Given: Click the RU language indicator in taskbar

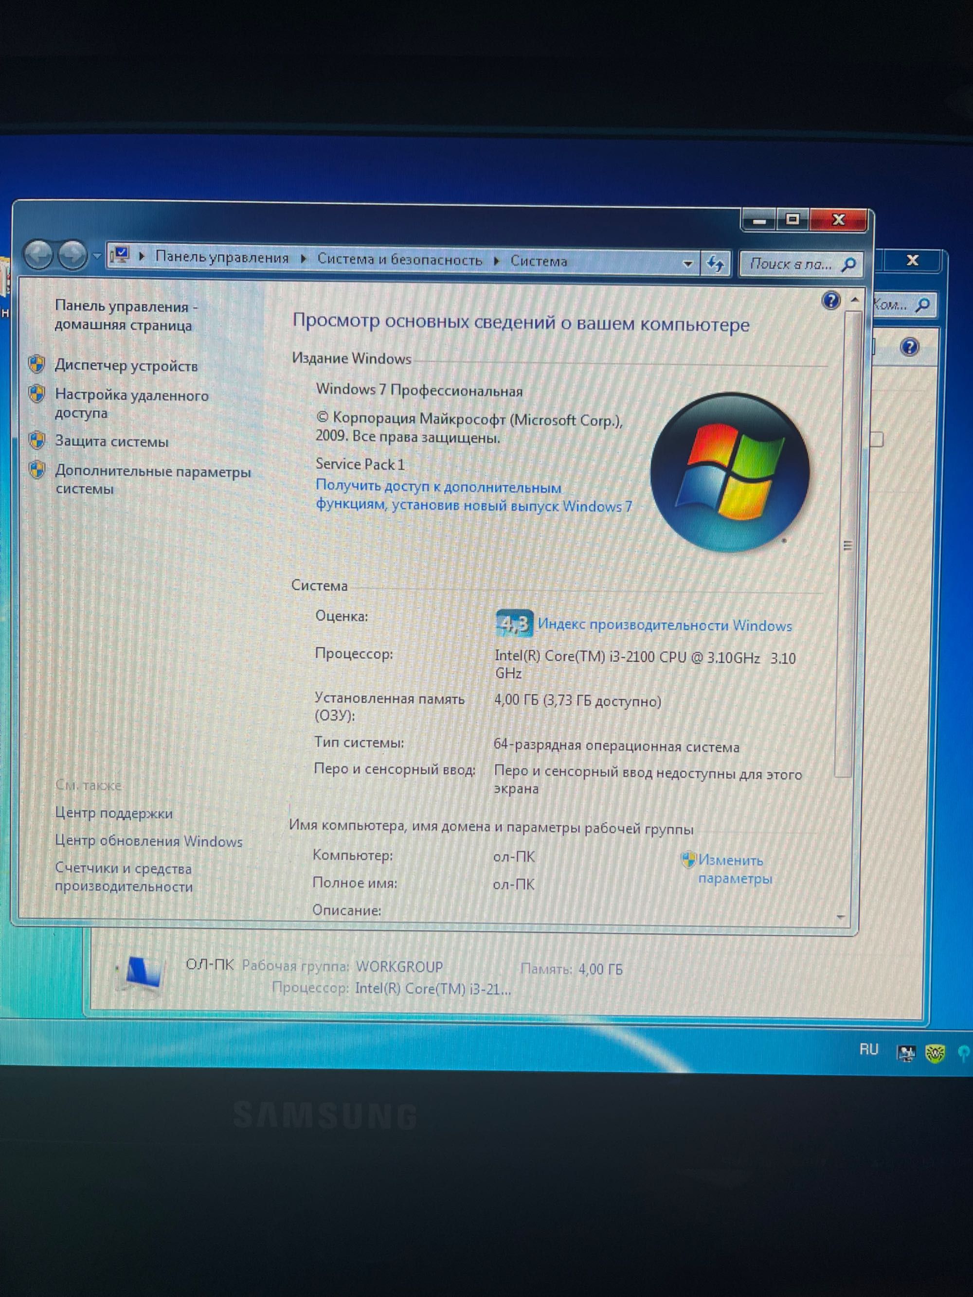Looking at the screenshot, I should [868, 1049].
